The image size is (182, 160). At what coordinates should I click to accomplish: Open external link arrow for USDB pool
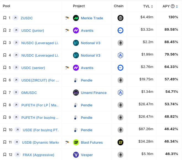17,142
